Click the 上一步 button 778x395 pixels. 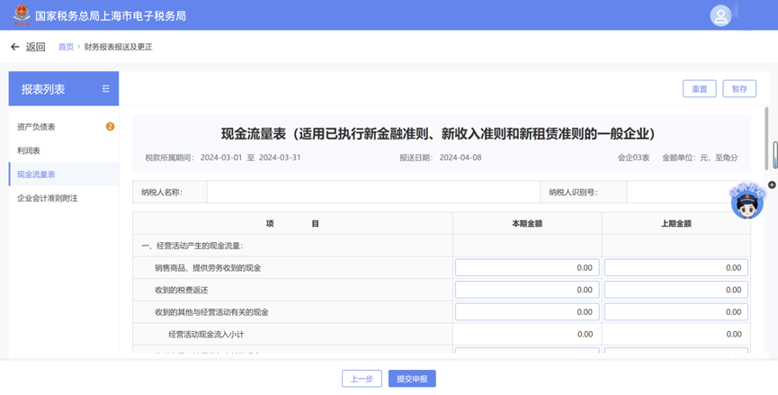(x=362, y=379)
